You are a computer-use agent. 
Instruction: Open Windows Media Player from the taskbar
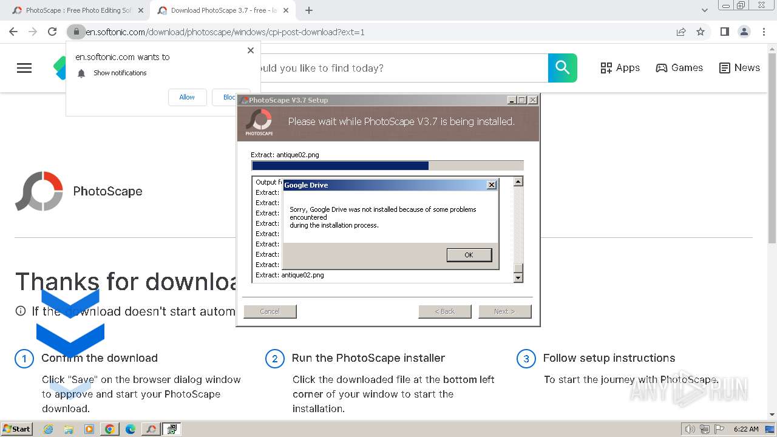point(89,429)
